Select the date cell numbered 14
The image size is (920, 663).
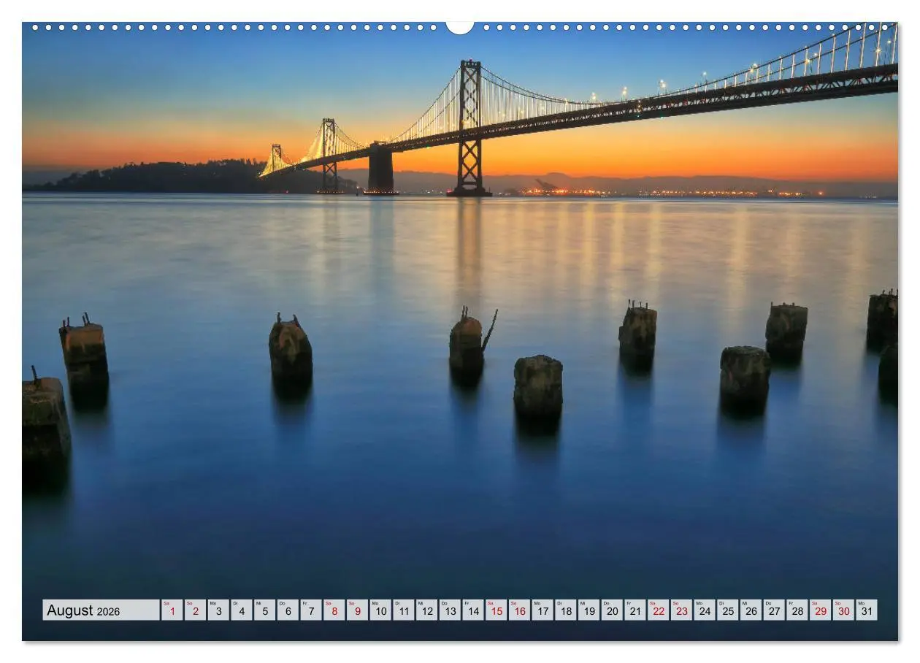point(473,610)
